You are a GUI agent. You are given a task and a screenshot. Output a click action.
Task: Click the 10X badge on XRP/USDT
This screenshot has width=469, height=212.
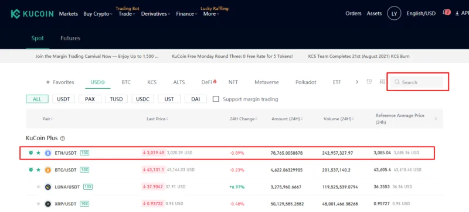point(84,204)
